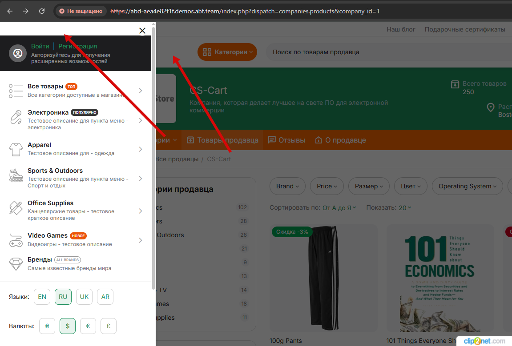Click the Apparel t-shirt icon
The image size is (512, 346).
click(16, 149)
